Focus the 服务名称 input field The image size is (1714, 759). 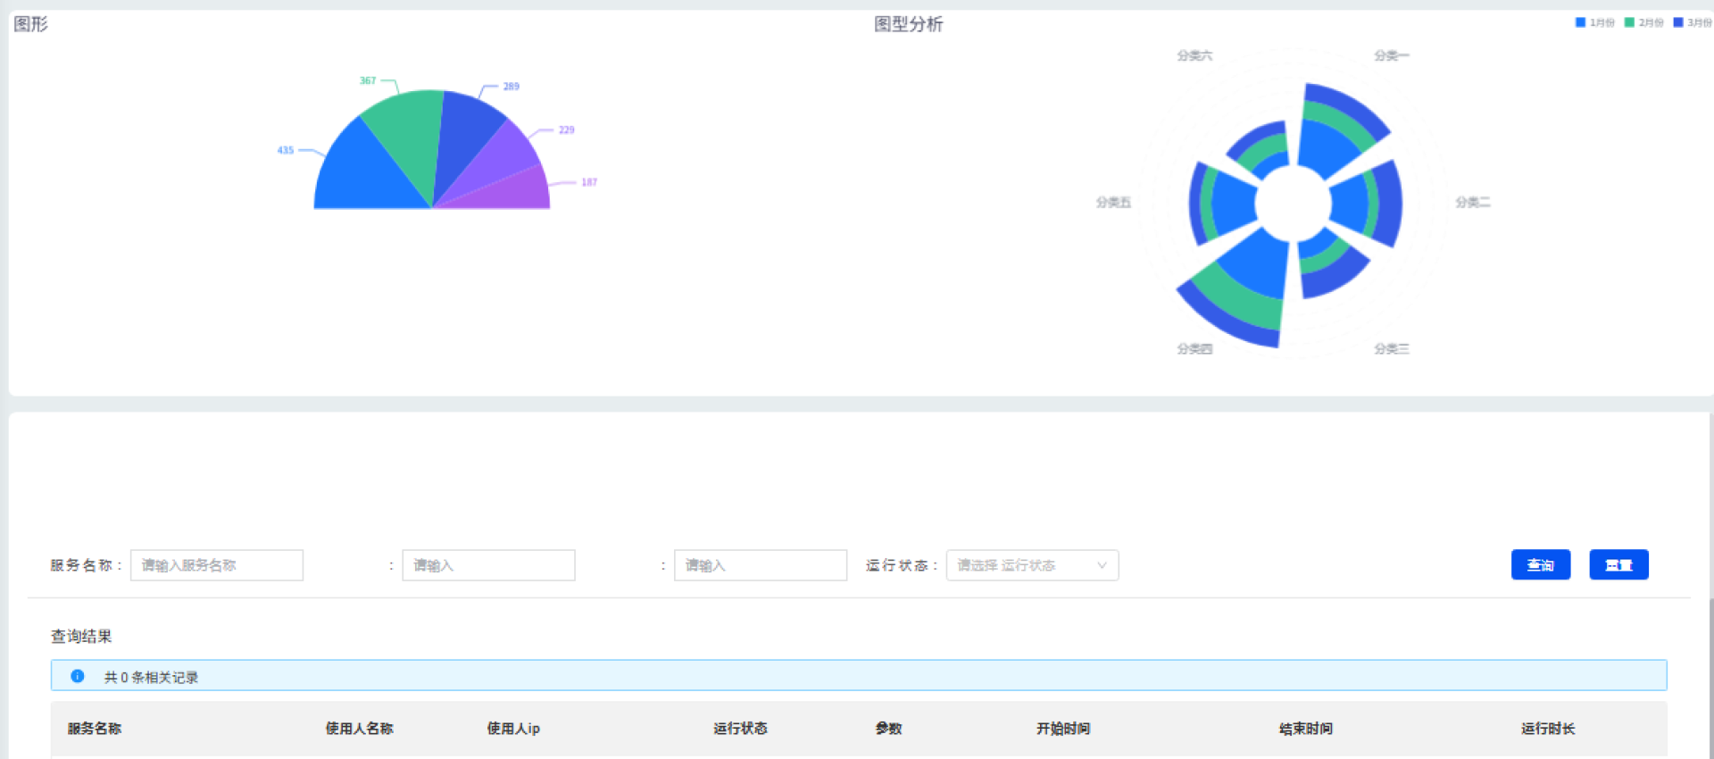coord(216,565)
